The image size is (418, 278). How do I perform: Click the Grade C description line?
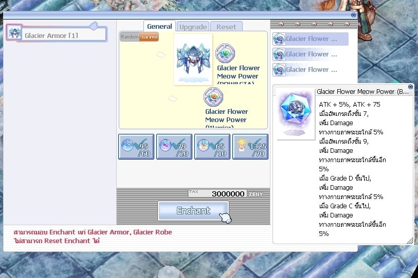click(344, 206)
